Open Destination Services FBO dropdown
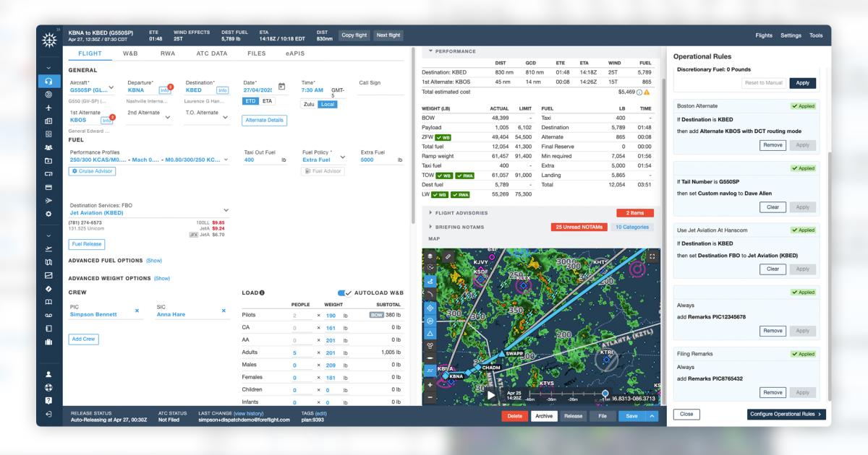This screenshot has height=455, width=868. 226,209
